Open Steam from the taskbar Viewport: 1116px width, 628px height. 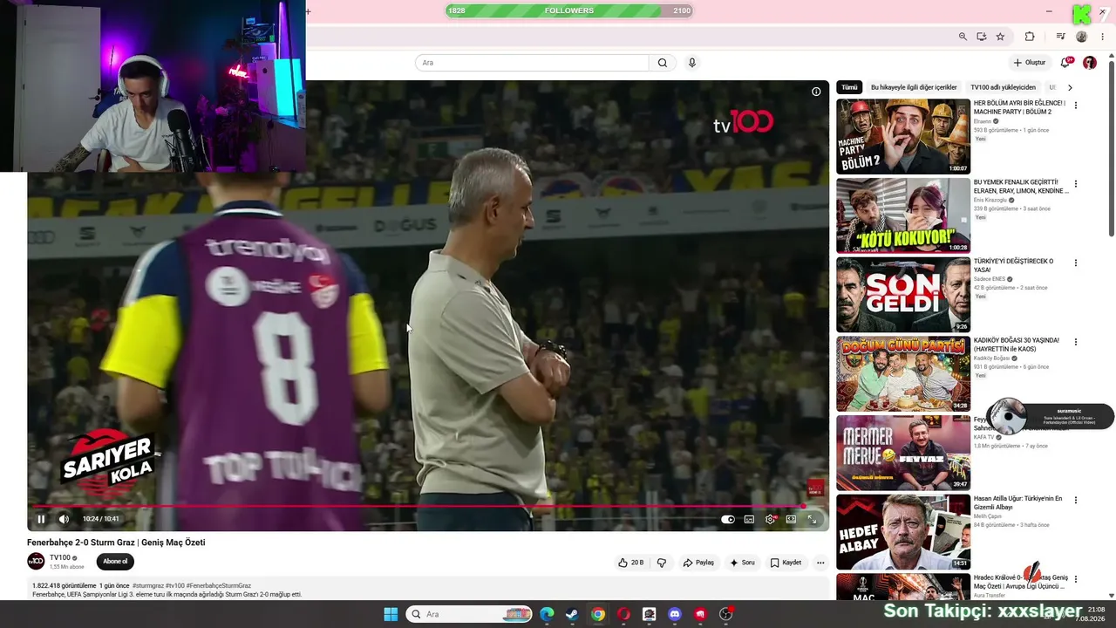click(x=572, y=614)
